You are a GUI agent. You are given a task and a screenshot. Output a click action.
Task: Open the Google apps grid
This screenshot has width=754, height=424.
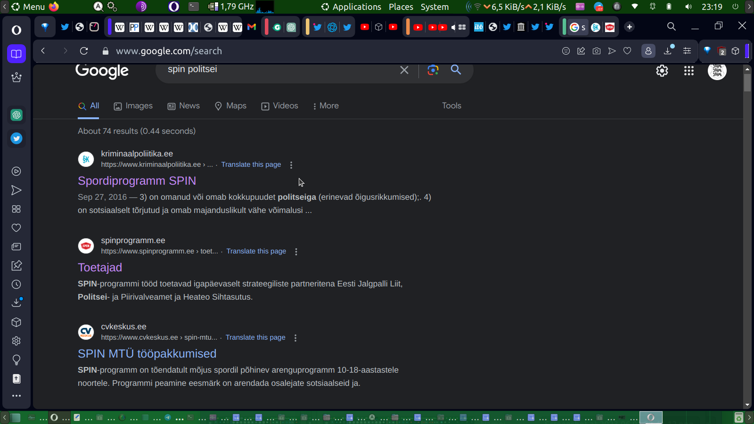pos(689,71)
